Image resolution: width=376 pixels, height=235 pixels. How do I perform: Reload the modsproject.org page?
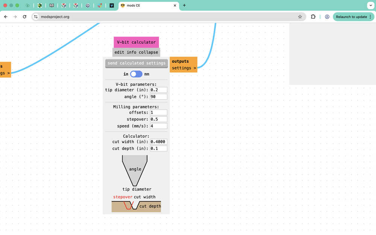coord(24,17)
